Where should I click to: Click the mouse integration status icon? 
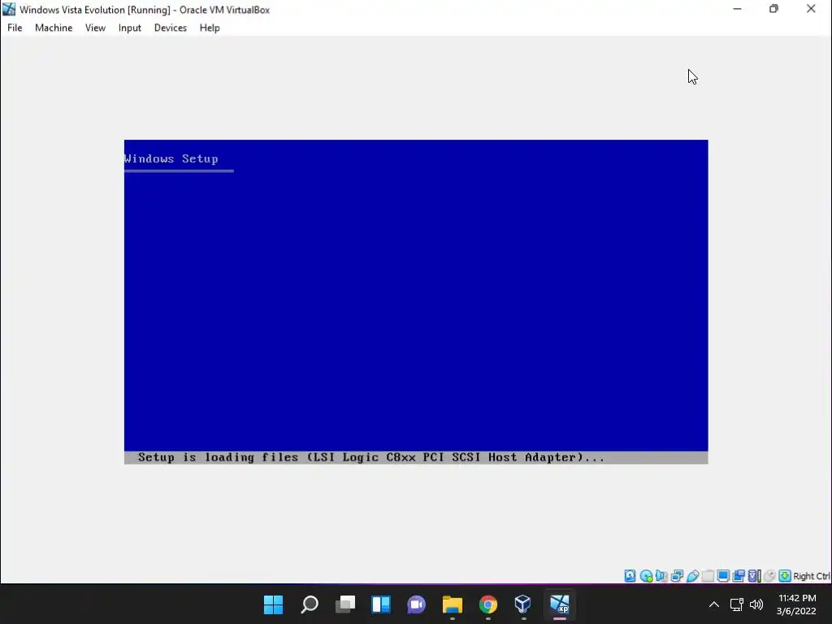click(x=769, y=576)
